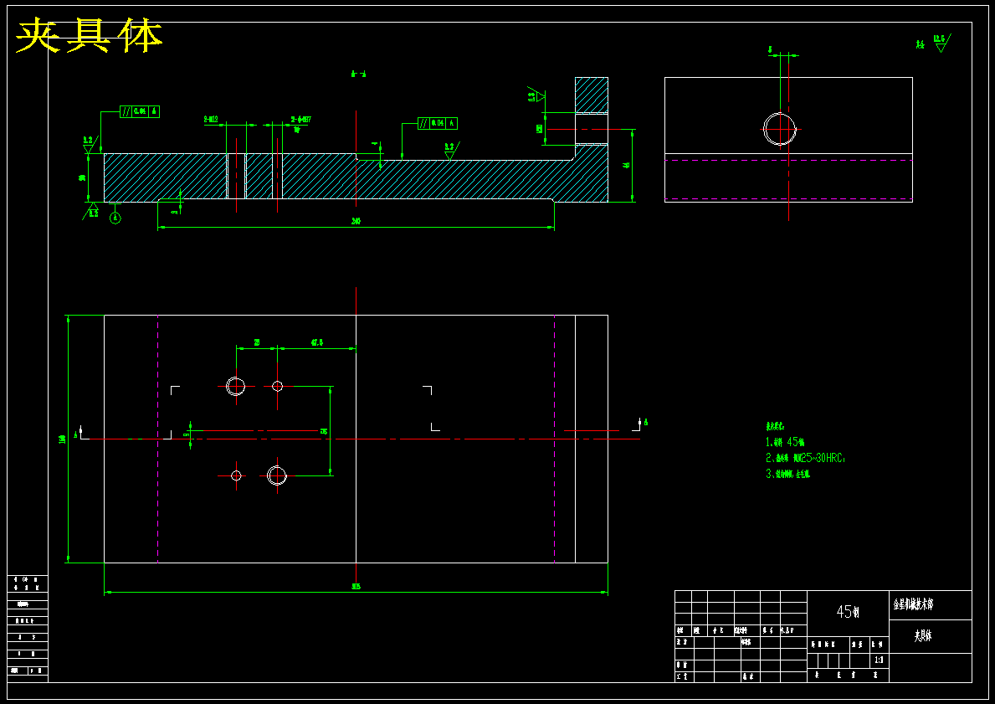The image size is (995, 704).
Task: Select the datum A circle symbol under section view
Action: 115,218
